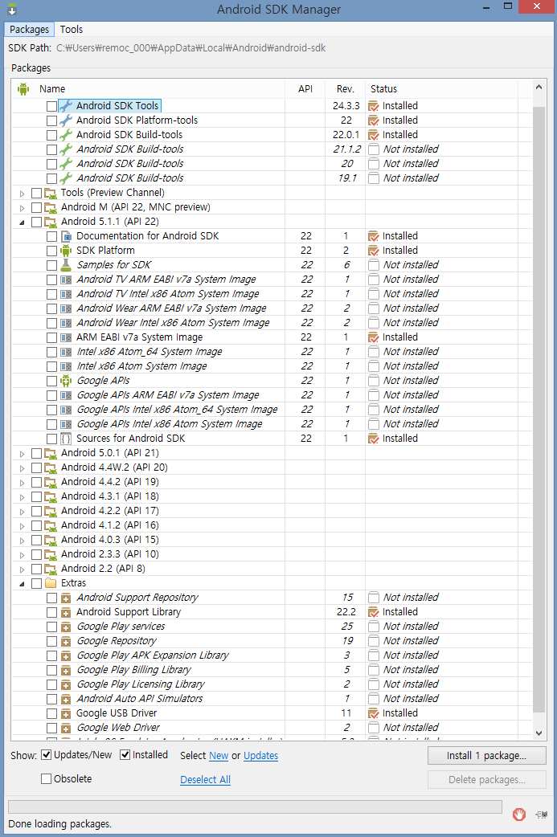Click the SDK Platform android robot icon
557x837 pixels.
66,251
